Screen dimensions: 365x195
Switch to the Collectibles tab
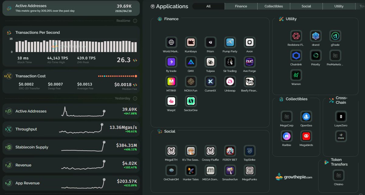(273, 6)
